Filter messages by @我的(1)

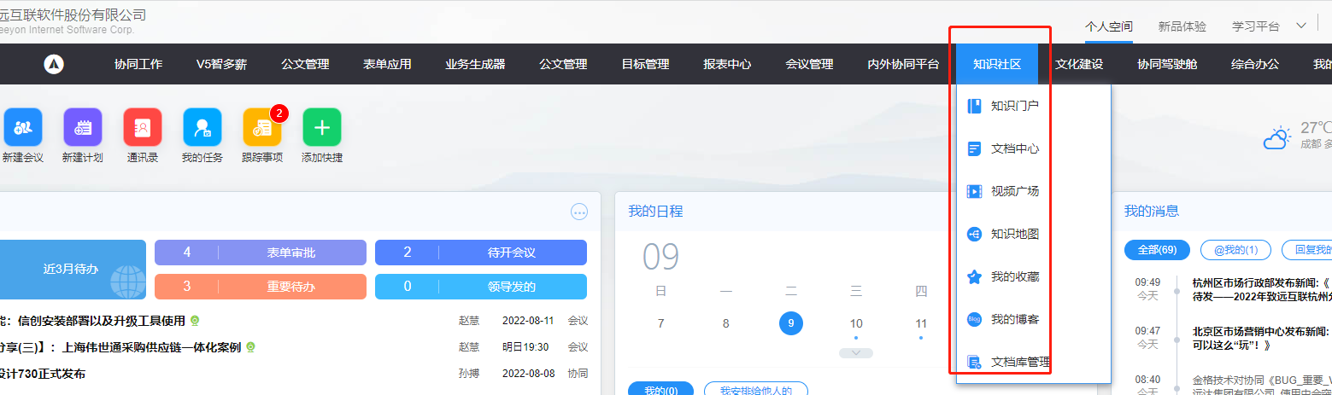pyautogui.click(x=1235, y=250)
